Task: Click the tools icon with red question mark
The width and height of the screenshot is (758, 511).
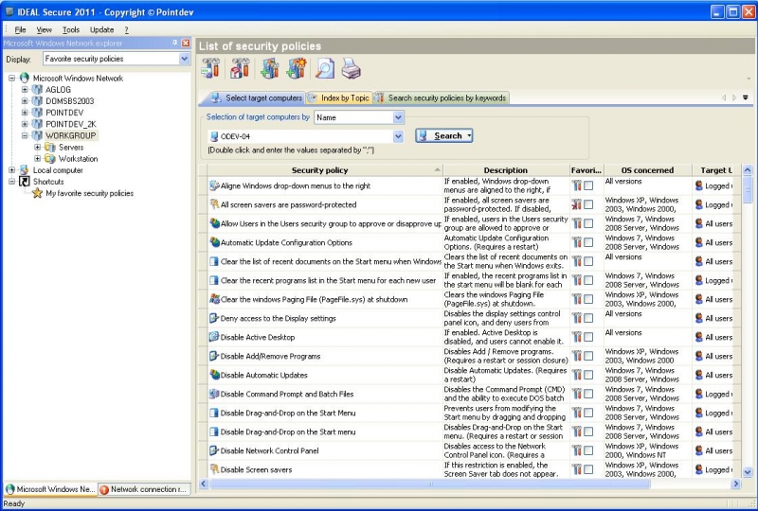Action: pos(241,68)
